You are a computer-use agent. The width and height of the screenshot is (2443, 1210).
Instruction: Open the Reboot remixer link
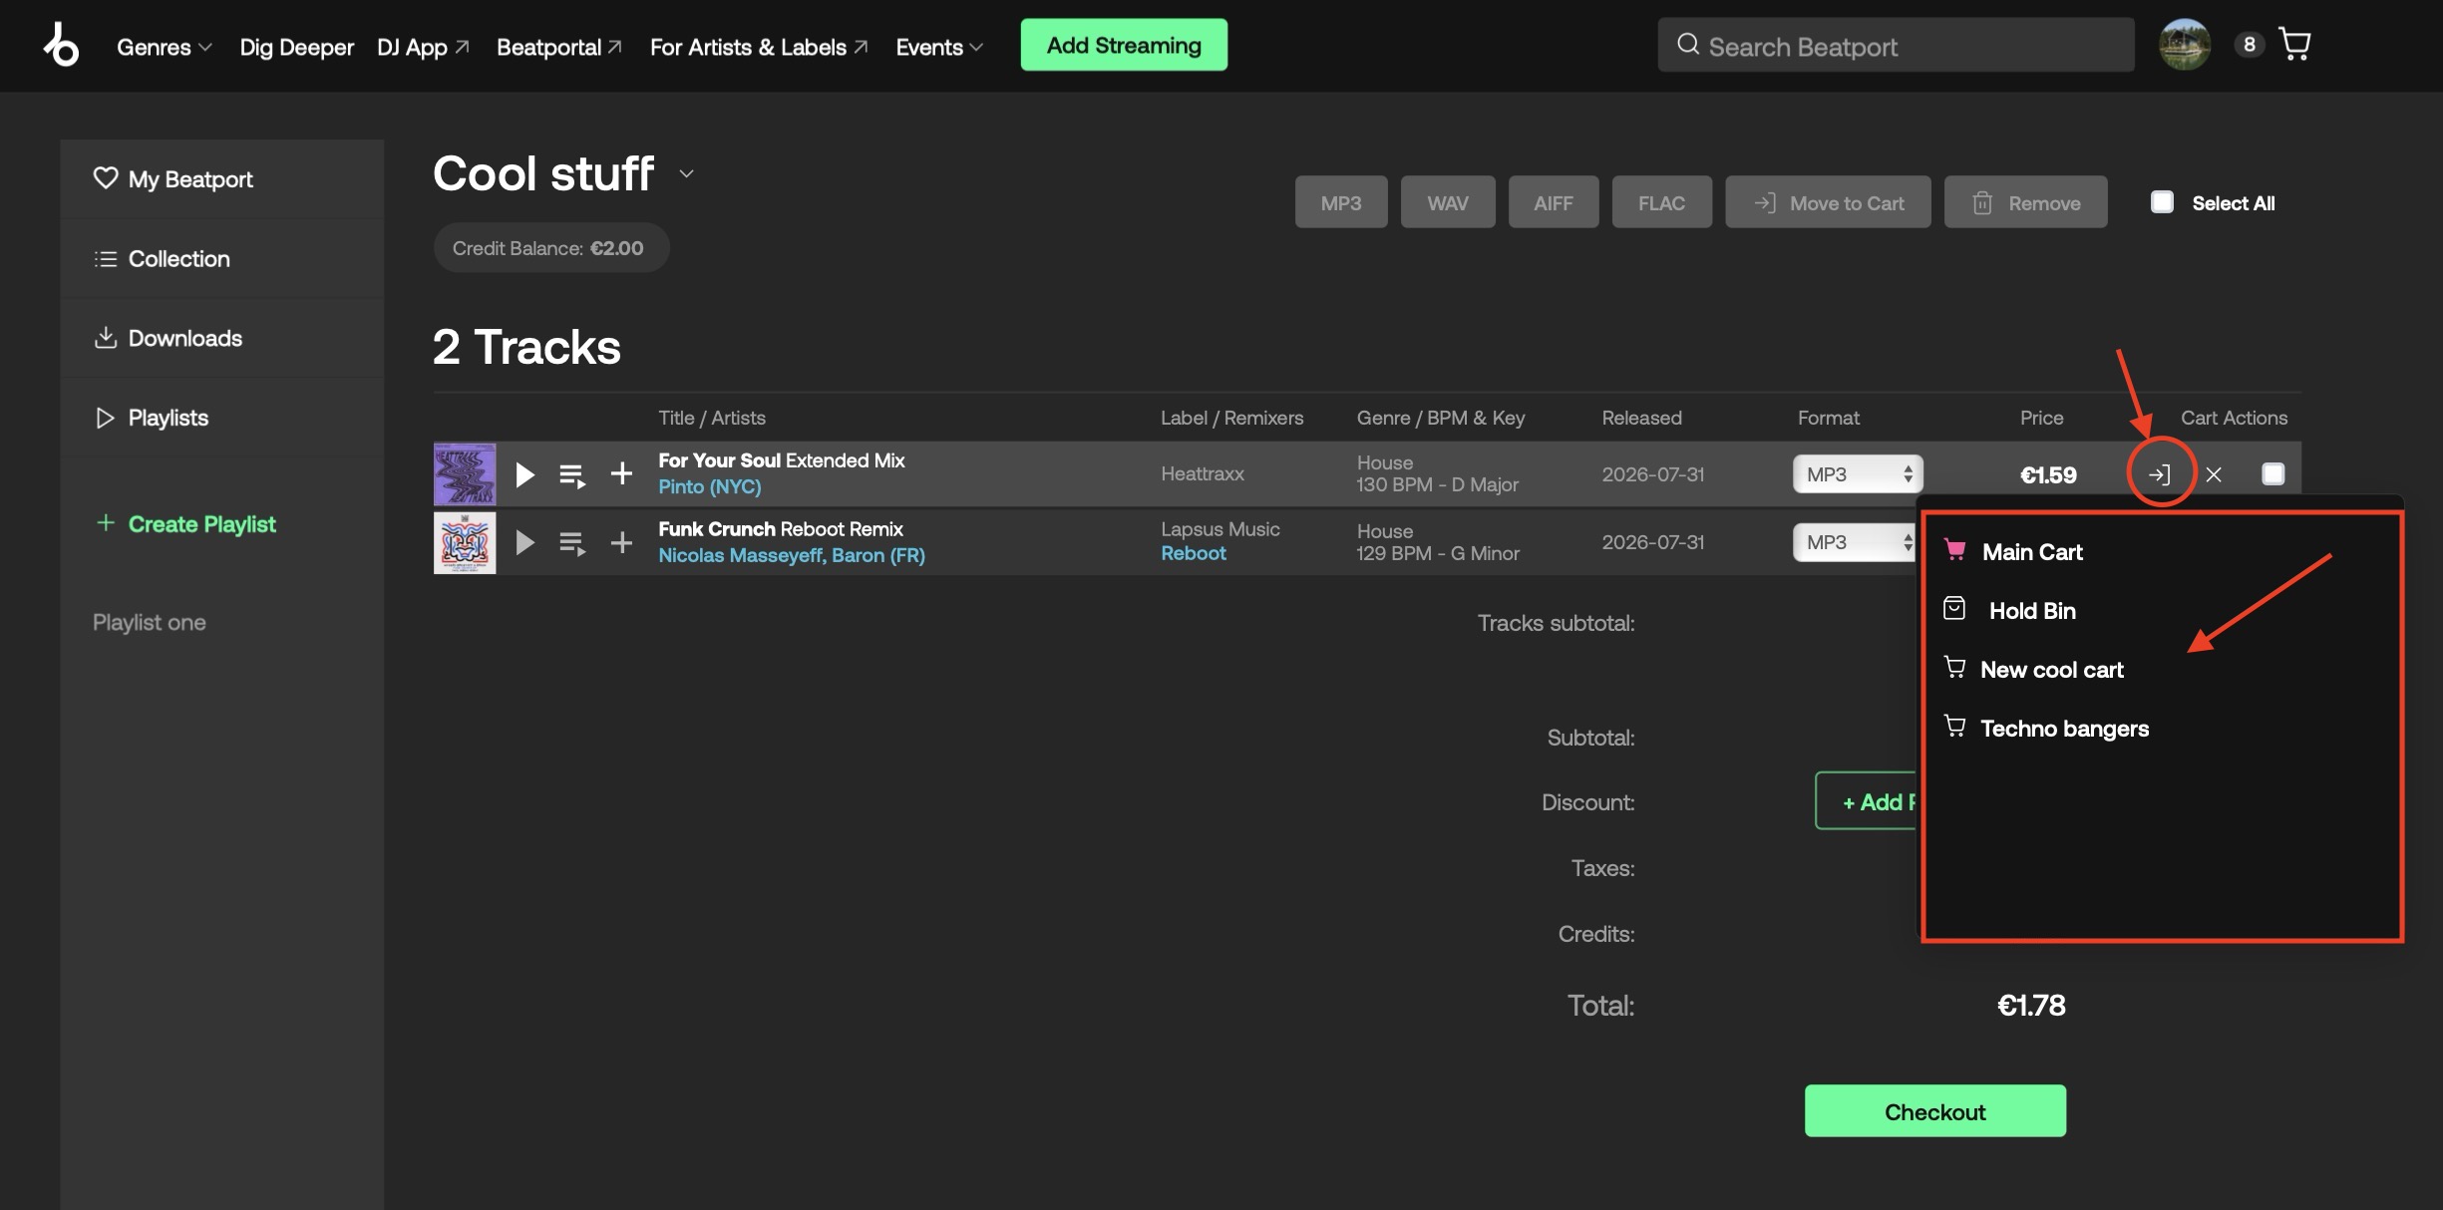[1194, 554]
